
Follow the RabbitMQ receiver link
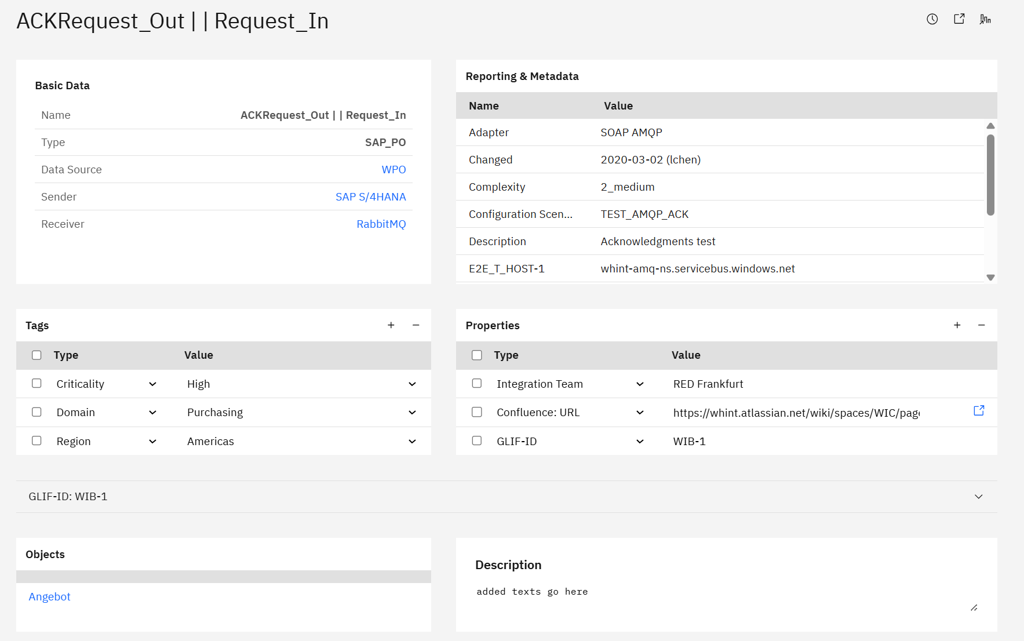pos(381,224)
